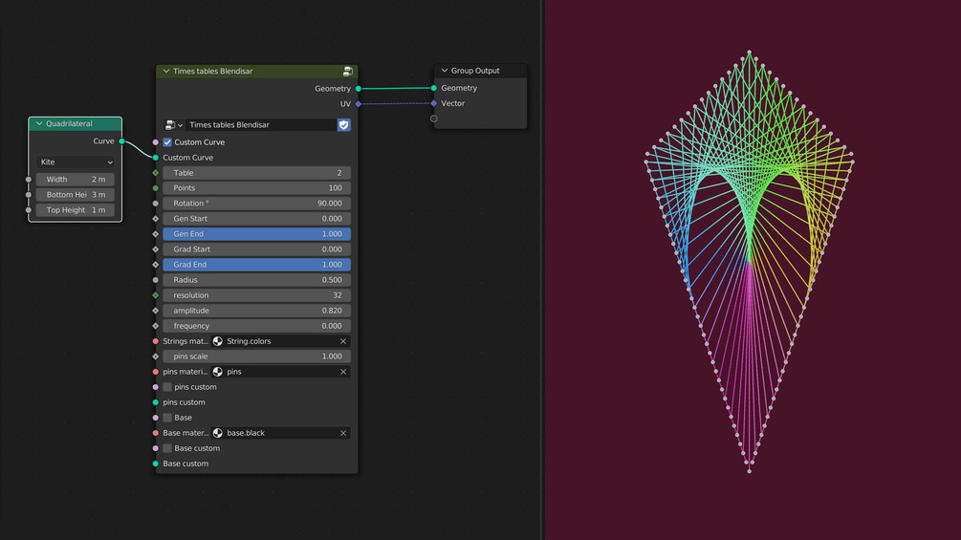Image resolution: width=961 pixels, height=540 pixels.
Task: Click the Base material input socket
Action: 156,433
